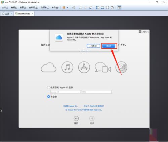Open the Snapshot Manager toolbar icon

pyautogui.click(x=90, y=7)
